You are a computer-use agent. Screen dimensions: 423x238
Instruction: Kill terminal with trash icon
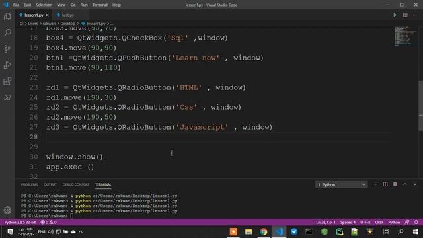[x=395, y=184]
